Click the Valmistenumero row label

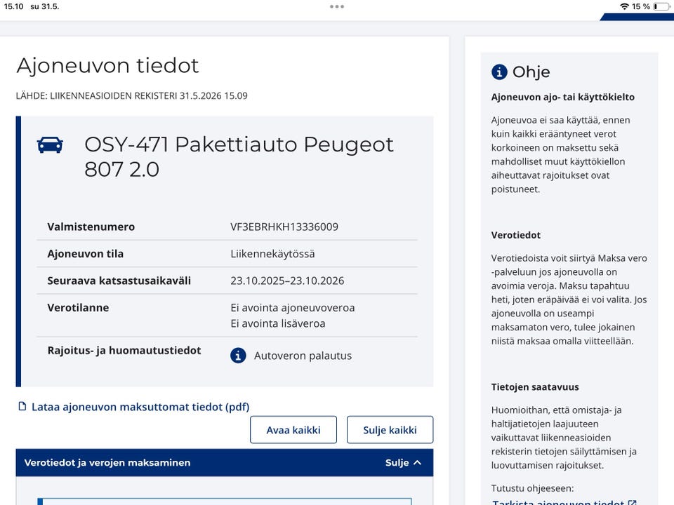point(91,227)
